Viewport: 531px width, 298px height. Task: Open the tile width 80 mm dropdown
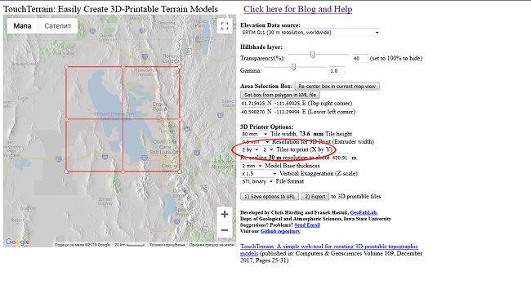click(255, 134)
